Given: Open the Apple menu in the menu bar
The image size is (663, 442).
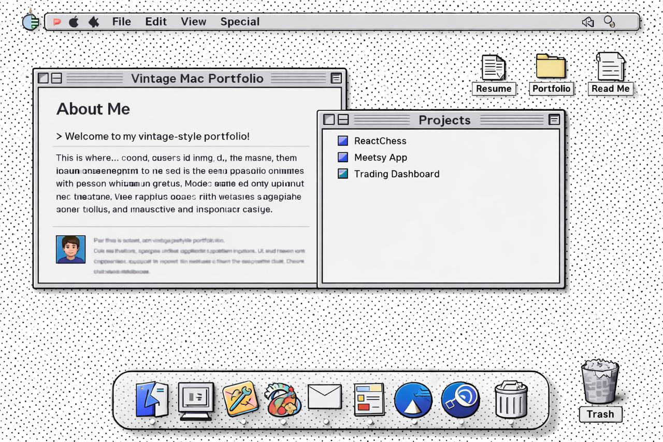Looking at the screenshot, I should click(x=74, y=22).
